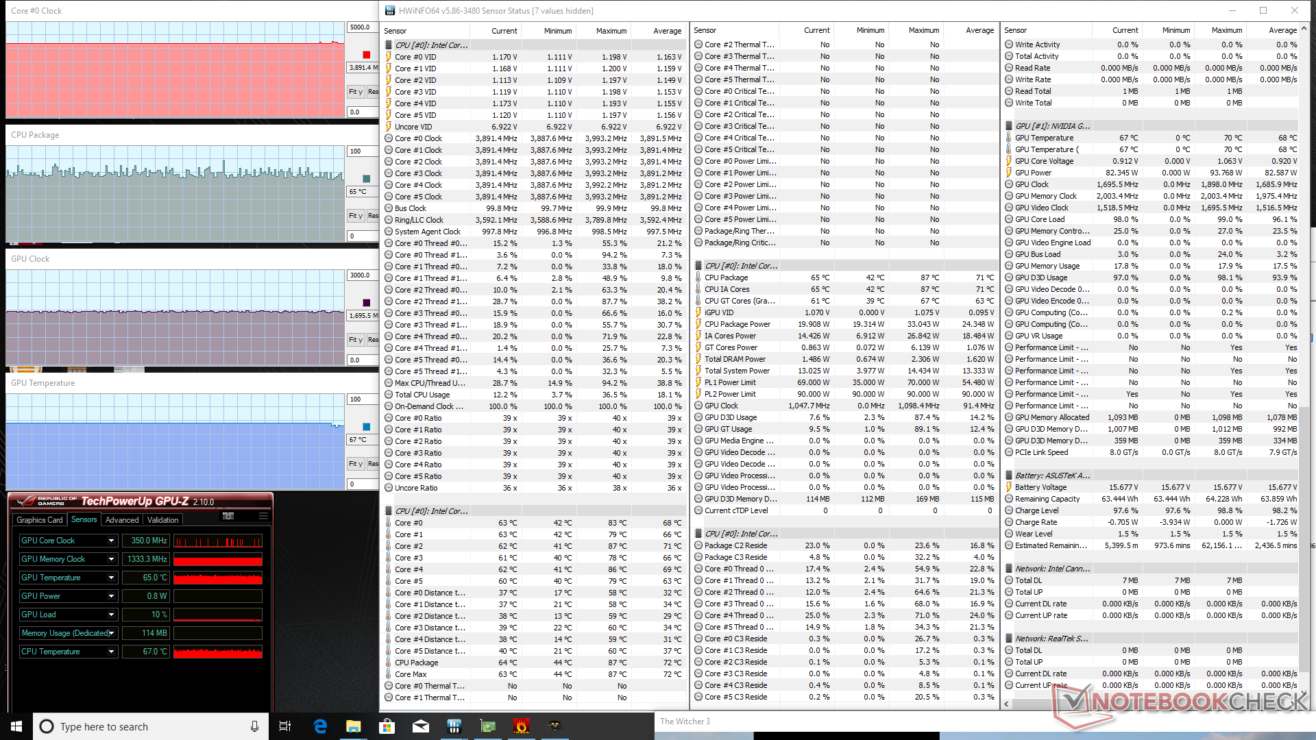Screen dimensions: 1316x740
Task: Click Fit y in GPU Temperature graph
Action: (x=356, y=464)
